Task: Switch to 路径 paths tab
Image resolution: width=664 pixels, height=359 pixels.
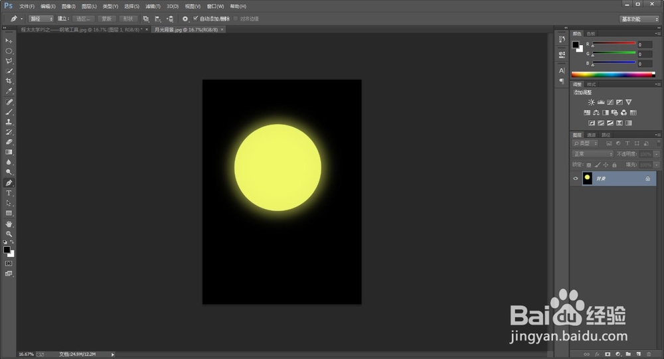Action: click(x=606, y=135)
